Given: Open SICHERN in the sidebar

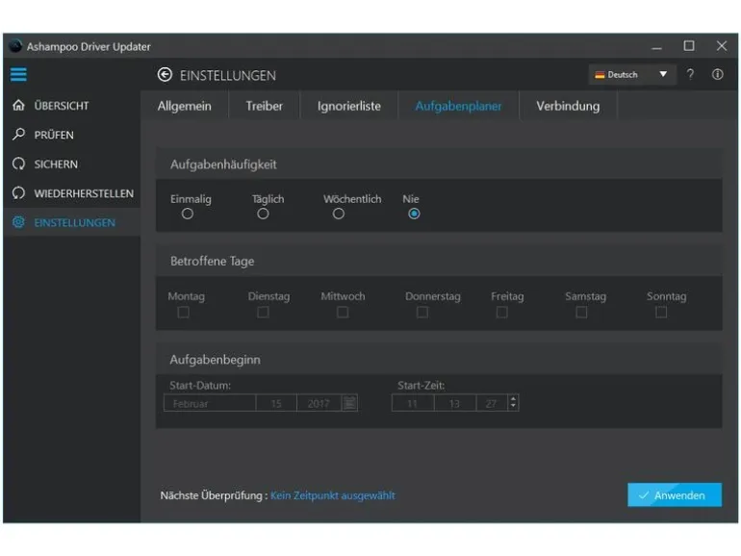Looking at the screenshot, I should [x=72, y=164].
